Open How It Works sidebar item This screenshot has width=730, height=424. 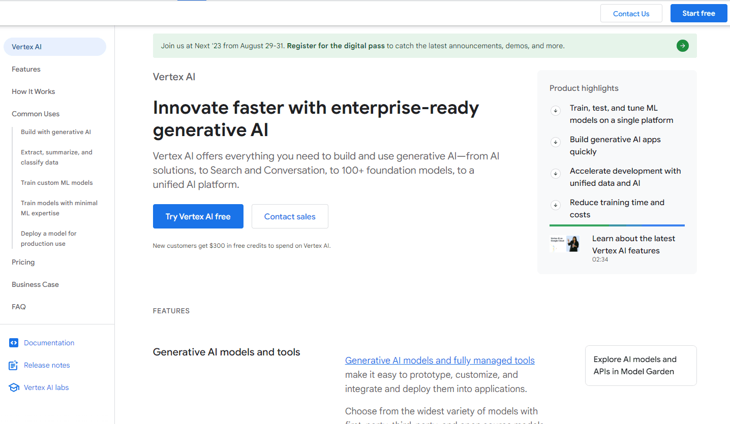point(33,91)
